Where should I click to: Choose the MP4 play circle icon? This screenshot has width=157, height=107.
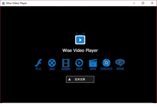tap(79, 63)
